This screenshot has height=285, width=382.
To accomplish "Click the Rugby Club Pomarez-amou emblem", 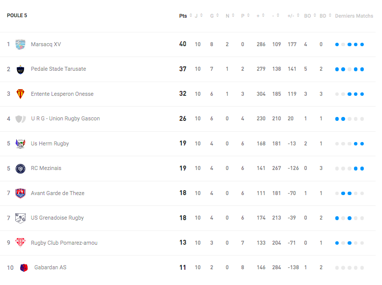I will 21,243.
